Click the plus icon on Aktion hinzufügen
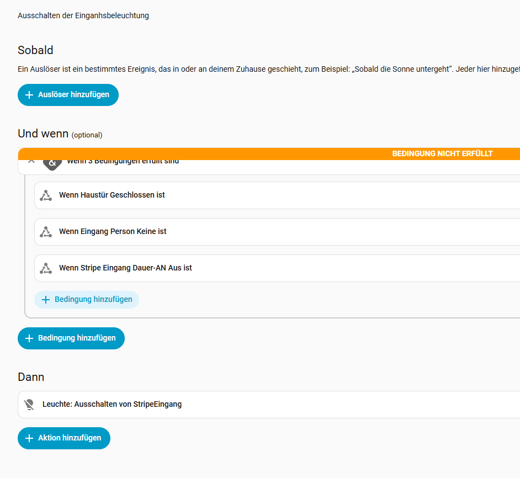The height and width of the screenshot is (478, 520). coord(29,438)
